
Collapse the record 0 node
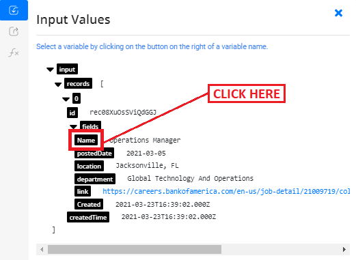tap(66, 99)
